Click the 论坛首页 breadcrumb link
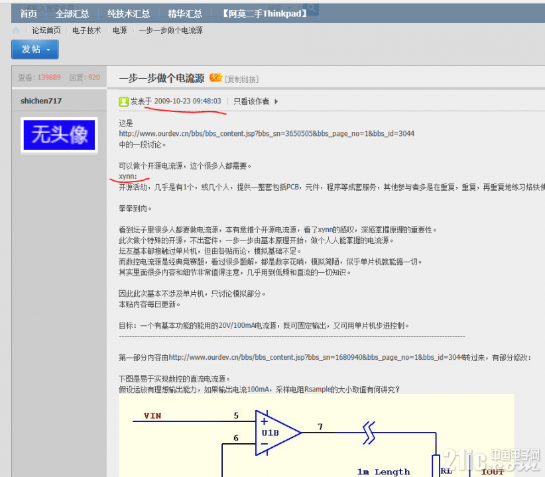545x477 pixels. [x=46, y=30]
